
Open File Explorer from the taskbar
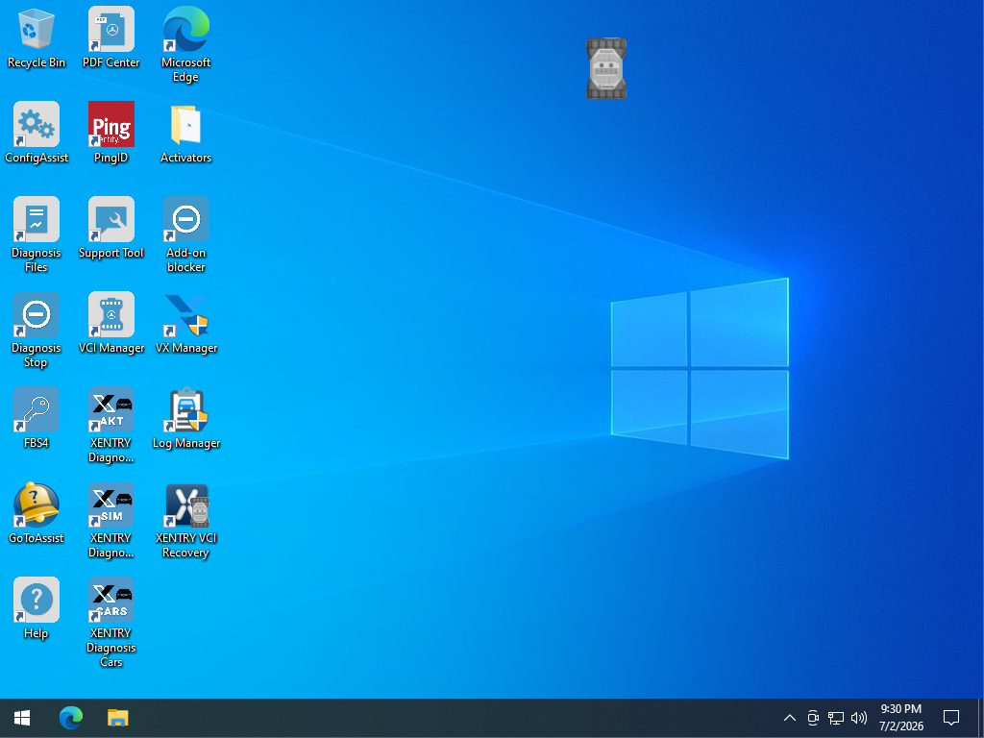117,717
